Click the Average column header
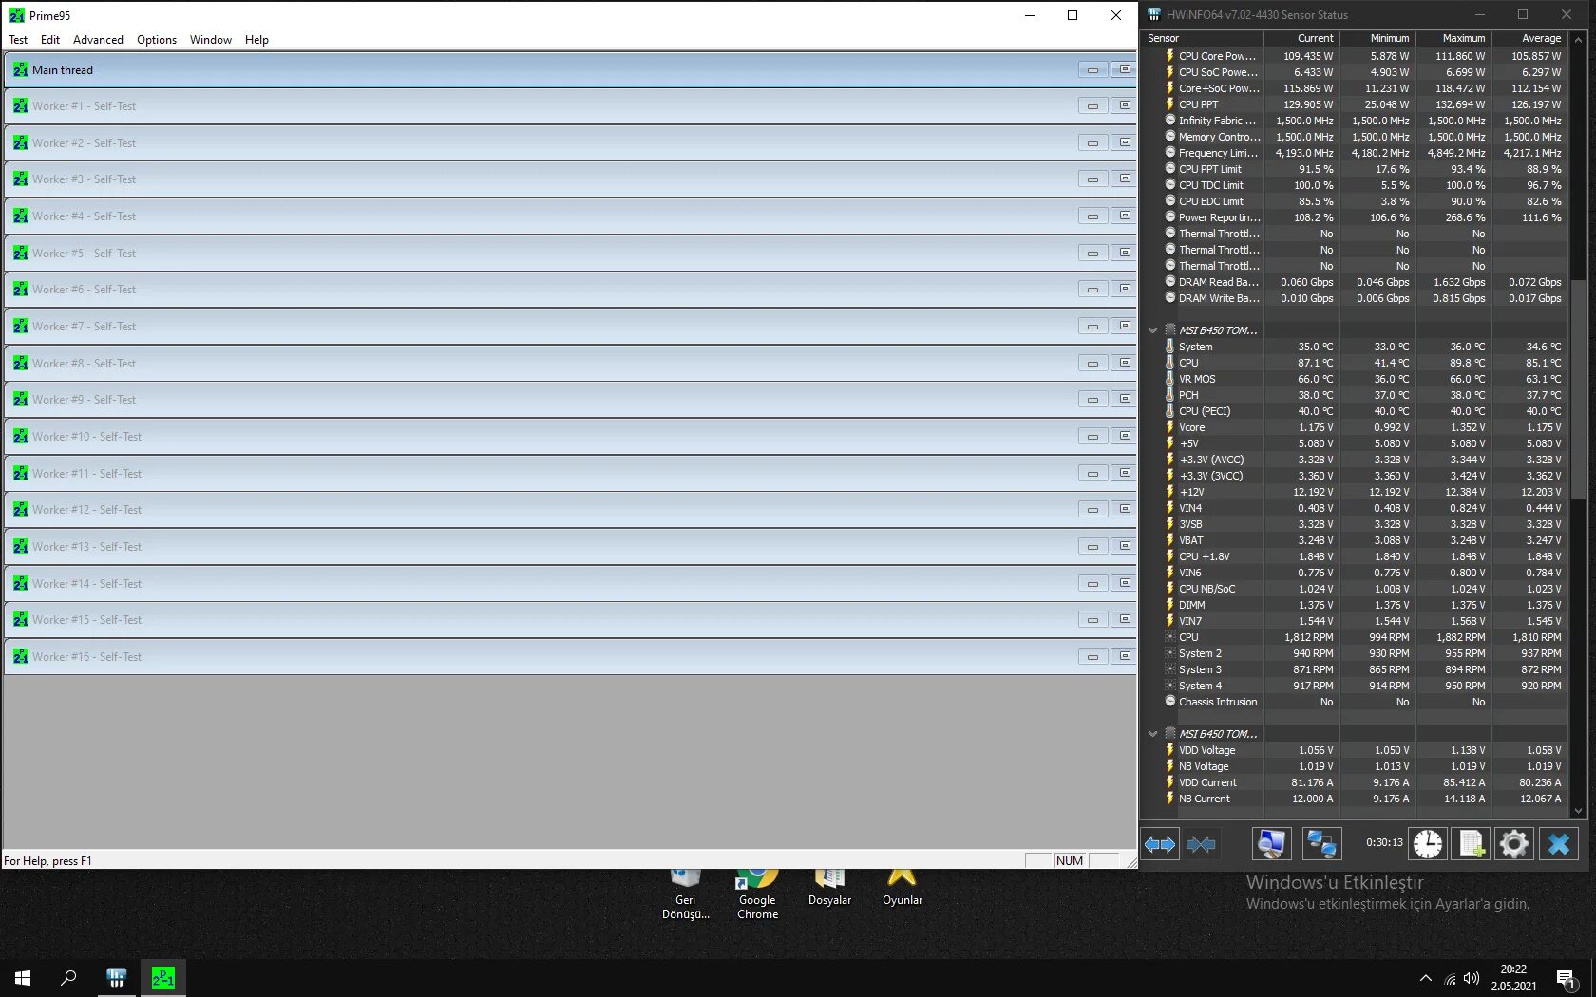The image size is (1596, 997). (1529, 38)
